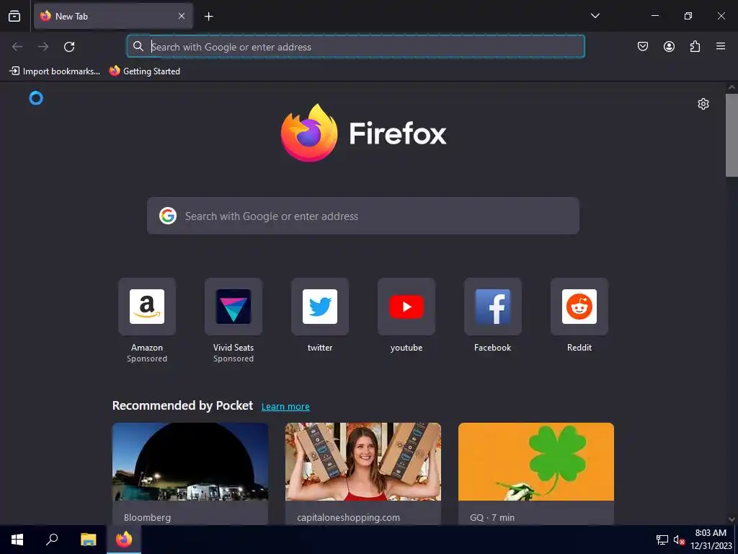Screen dimensions: 738x554
Task: Open the muted volume tray icon
Action: (x=679, y=540)
